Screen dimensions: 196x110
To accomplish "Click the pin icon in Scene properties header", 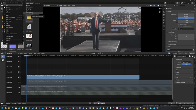I will point(194,8).
